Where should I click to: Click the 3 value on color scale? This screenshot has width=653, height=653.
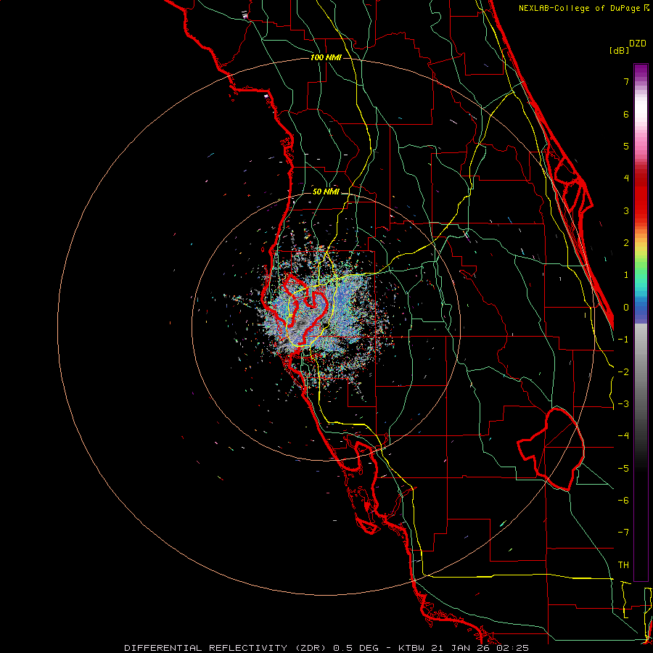pyautogui.click(x=626, y=210)
